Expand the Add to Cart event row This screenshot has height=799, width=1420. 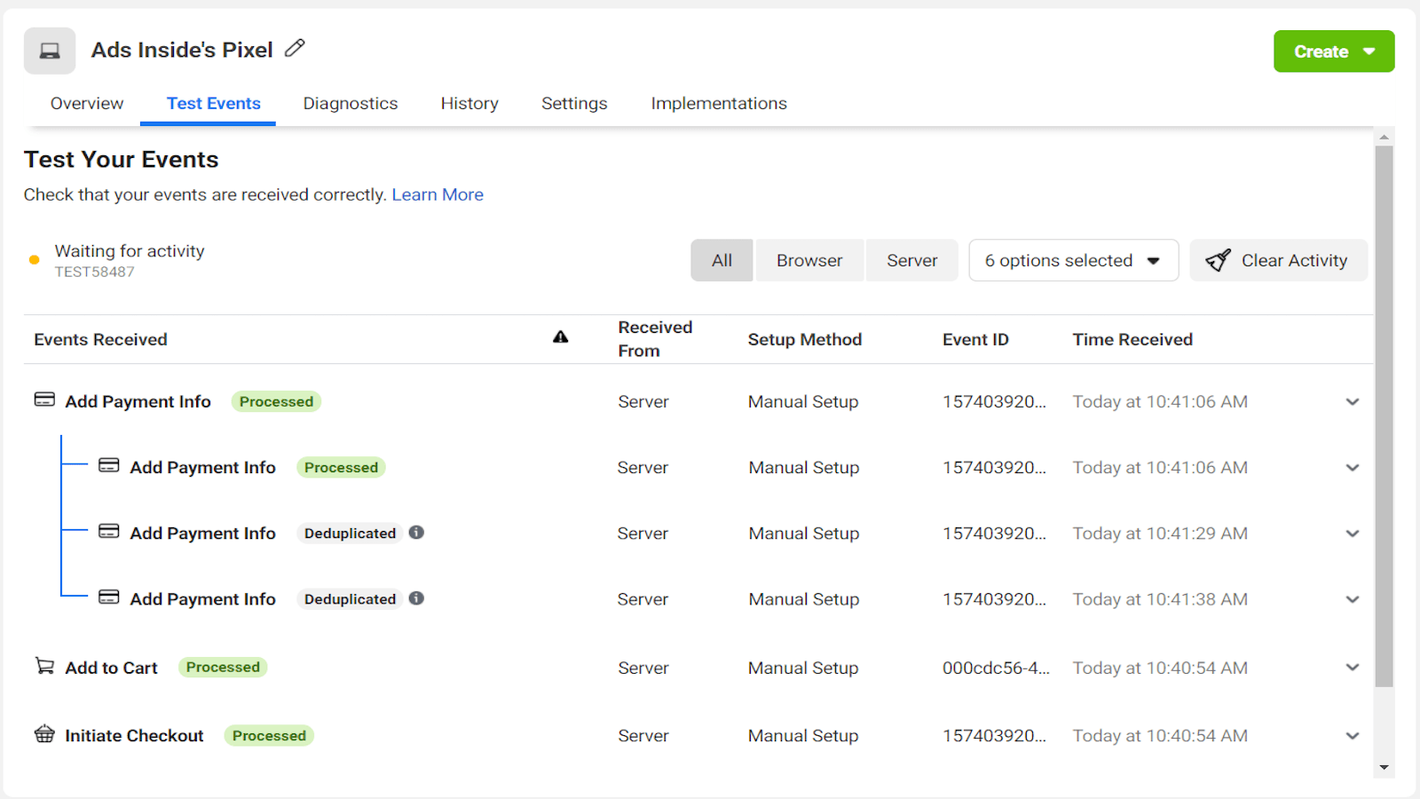pyautogui.click(x=1352, y=667)
